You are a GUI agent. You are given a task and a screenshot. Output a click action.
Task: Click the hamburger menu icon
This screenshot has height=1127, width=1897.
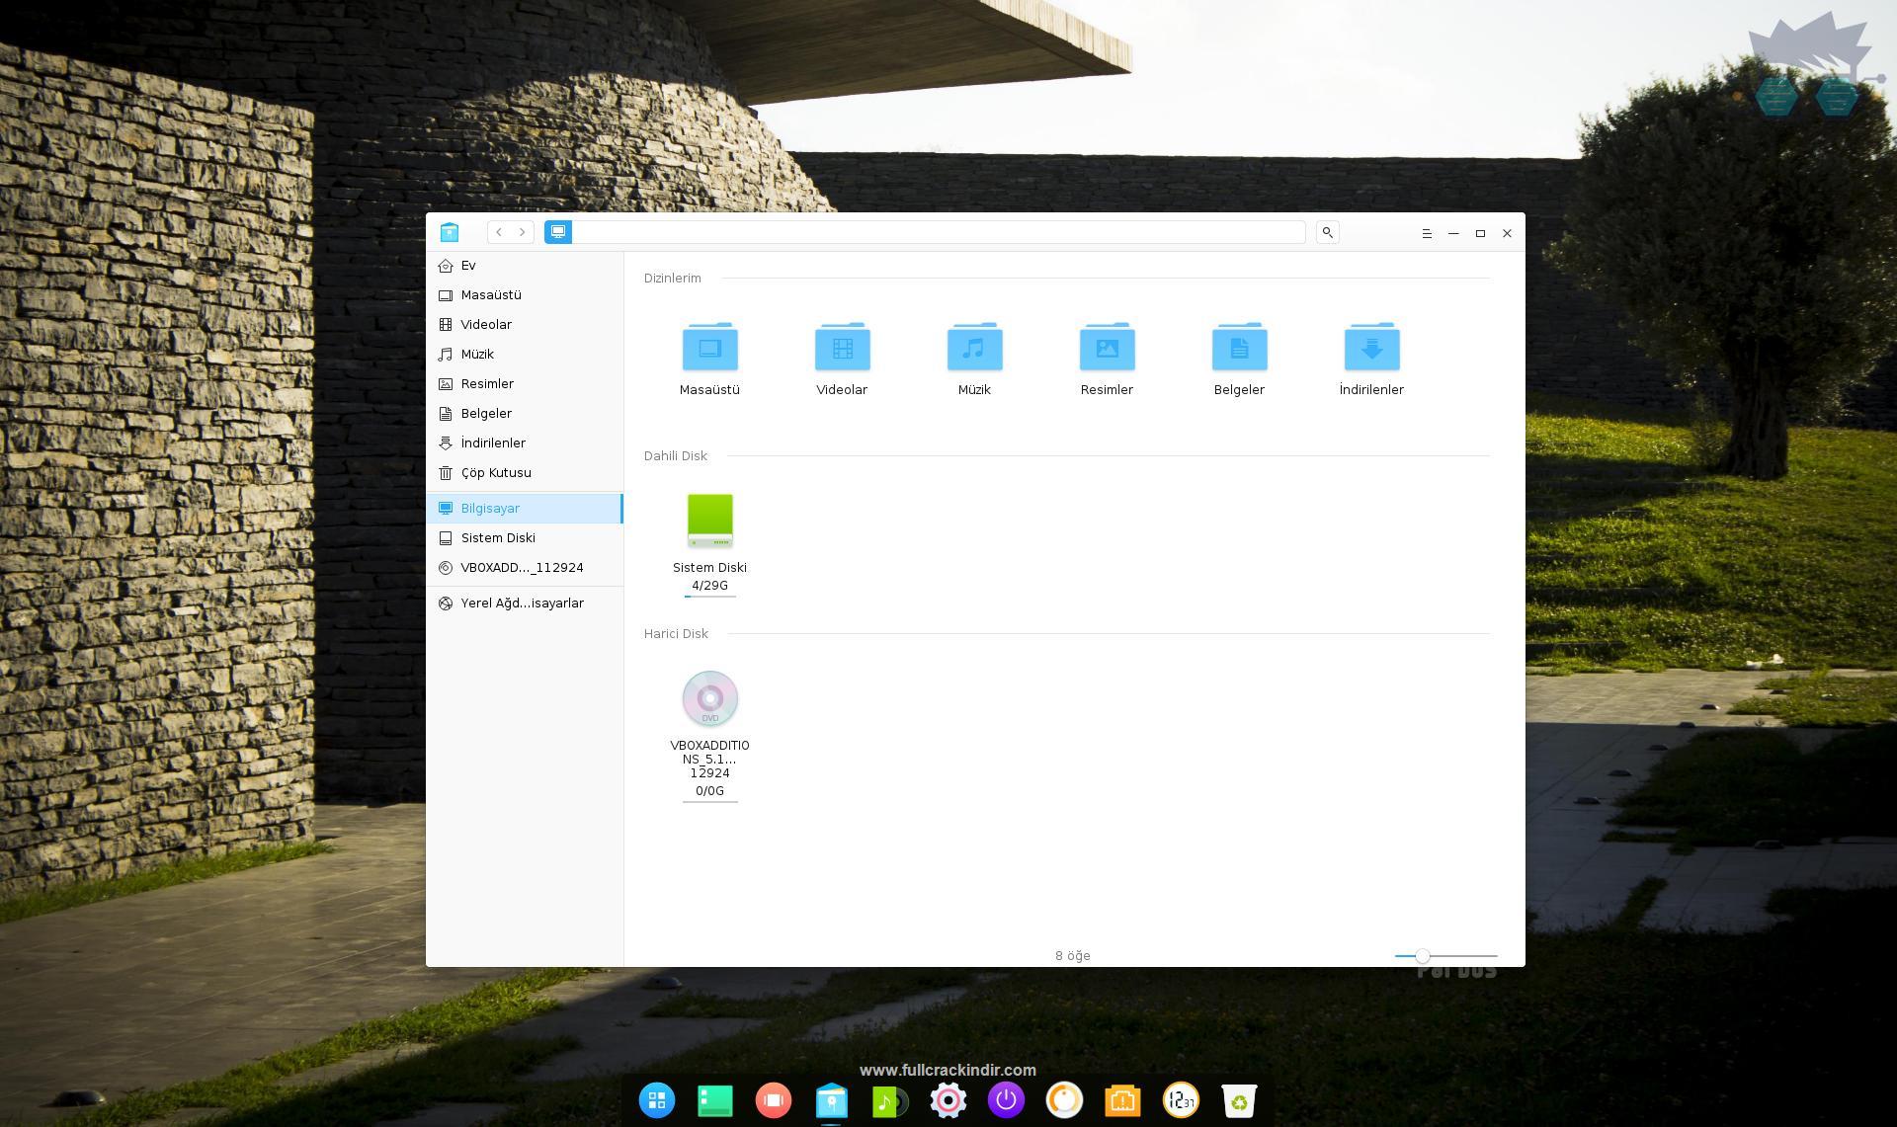[1428, 232]
